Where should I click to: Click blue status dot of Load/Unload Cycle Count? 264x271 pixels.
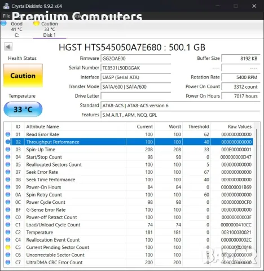pyautogui.click(x=8, y=225)
